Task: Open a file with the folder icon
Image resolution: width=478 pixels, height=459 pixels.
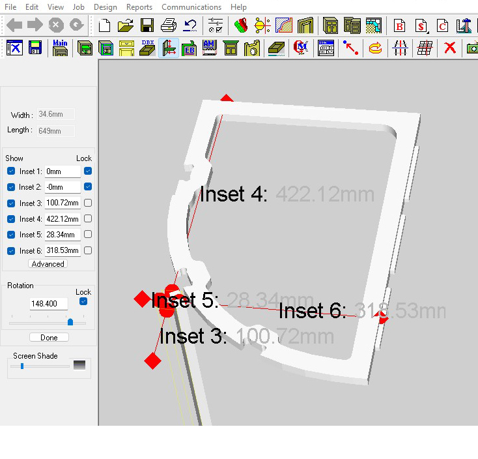Action: pyautogui.click(x=126, y=26)
